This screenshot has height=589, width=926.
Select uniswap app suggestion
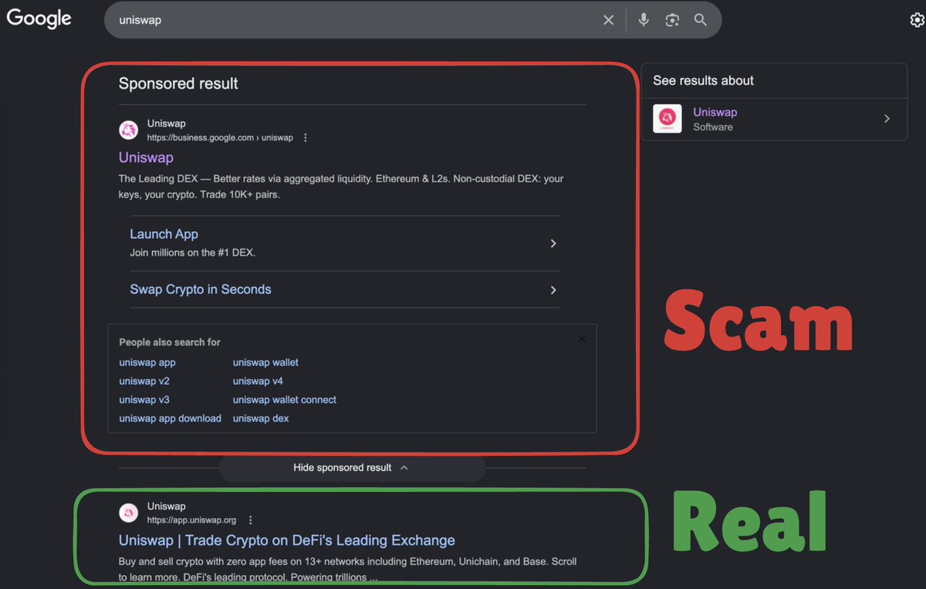(147, 362)
